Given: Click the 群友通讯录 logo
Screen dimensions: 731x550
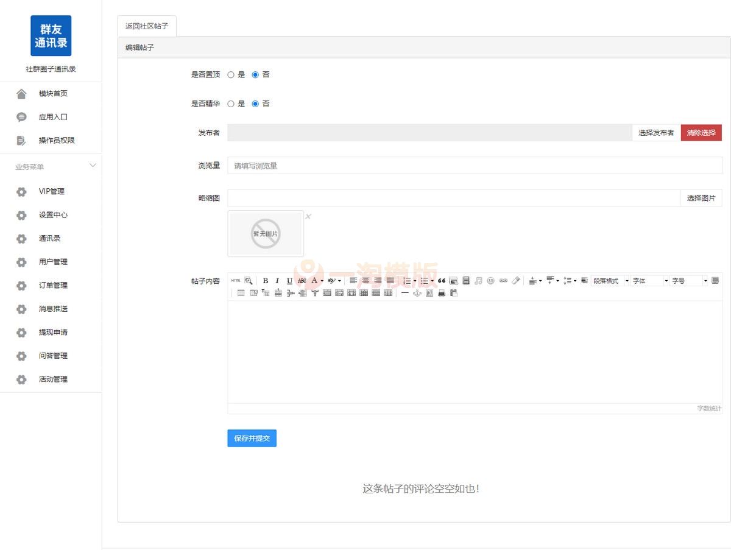Looking at the screenshot, I should tap(51, 35).
